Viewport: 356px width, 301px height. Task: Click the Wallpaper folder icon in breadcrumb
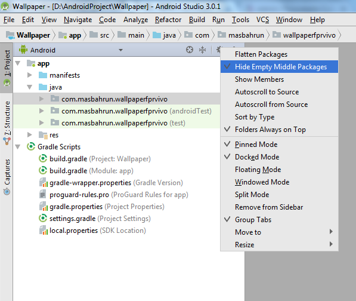(x=10, y=35)
